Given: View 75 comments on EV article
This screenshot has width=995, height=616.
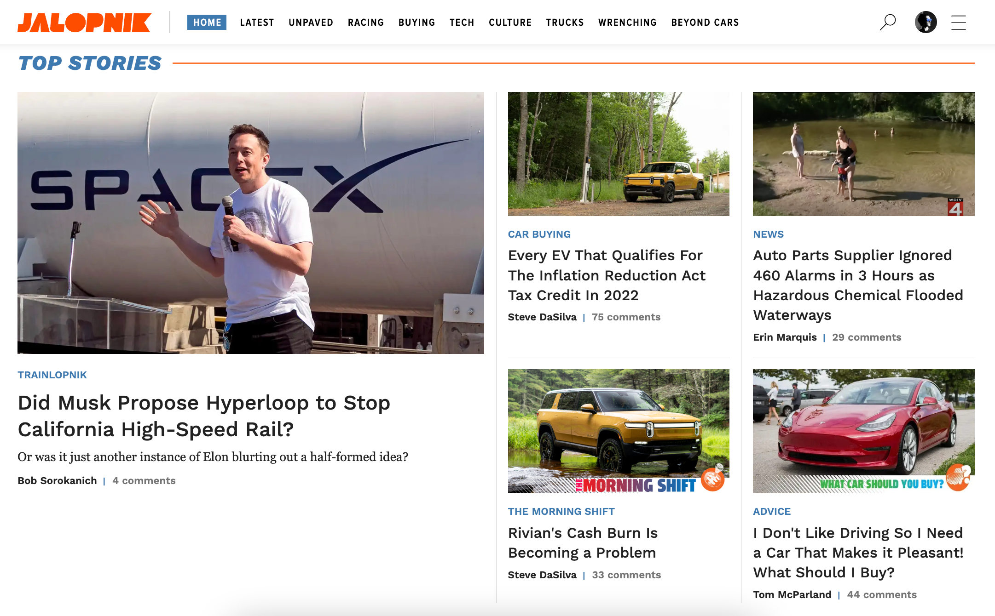Looking at the screenshot, I should (626, 317).
